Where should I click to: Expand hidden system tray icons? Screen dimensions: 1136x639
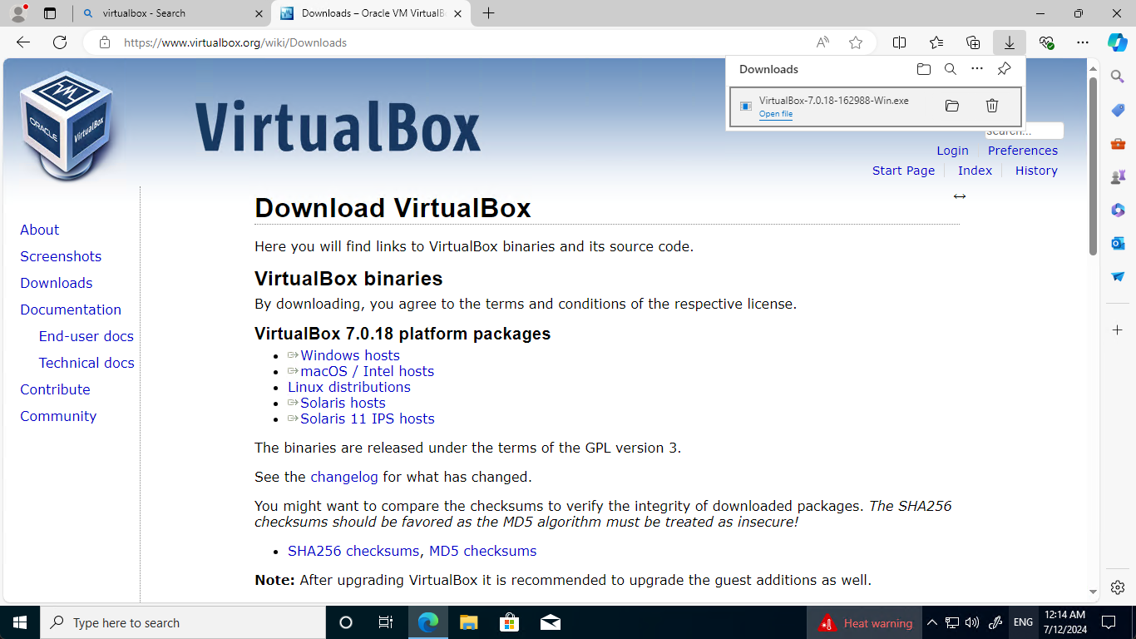tap(931, 622)
